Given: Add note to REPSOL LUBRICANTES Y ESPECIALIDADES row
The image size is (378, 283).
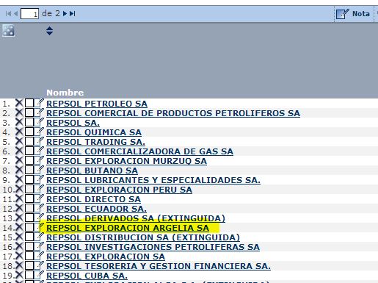Looking at the screenshot, I should click(x=40, y=179).
